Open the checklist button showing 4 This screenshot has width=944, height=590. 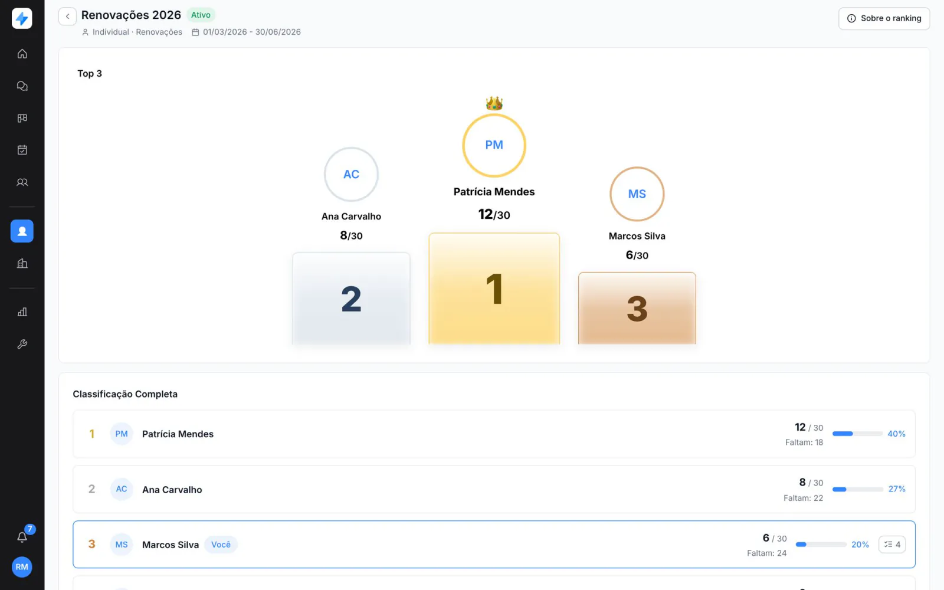pyautogui.click(x=892, y=545)
